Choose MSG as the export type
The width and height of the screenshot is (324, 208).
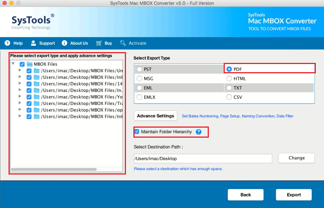point(139,79)
